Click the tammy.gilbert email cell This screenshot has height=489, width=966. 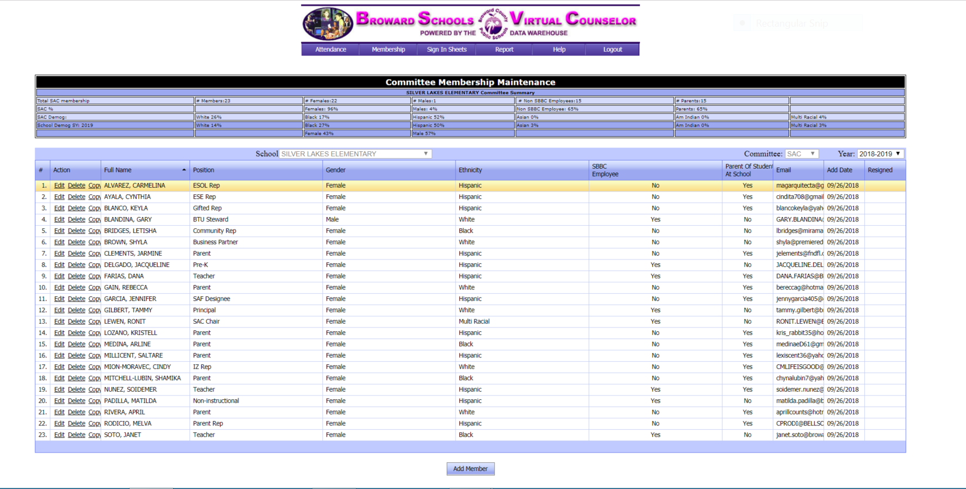(799, 310)
